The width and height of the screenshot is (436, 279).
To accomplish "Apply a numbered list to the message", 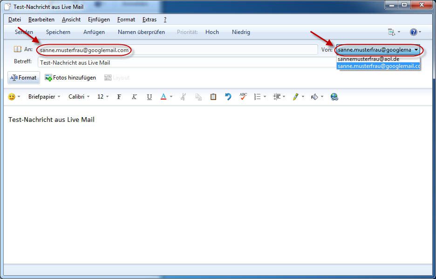I will [258, 96].
